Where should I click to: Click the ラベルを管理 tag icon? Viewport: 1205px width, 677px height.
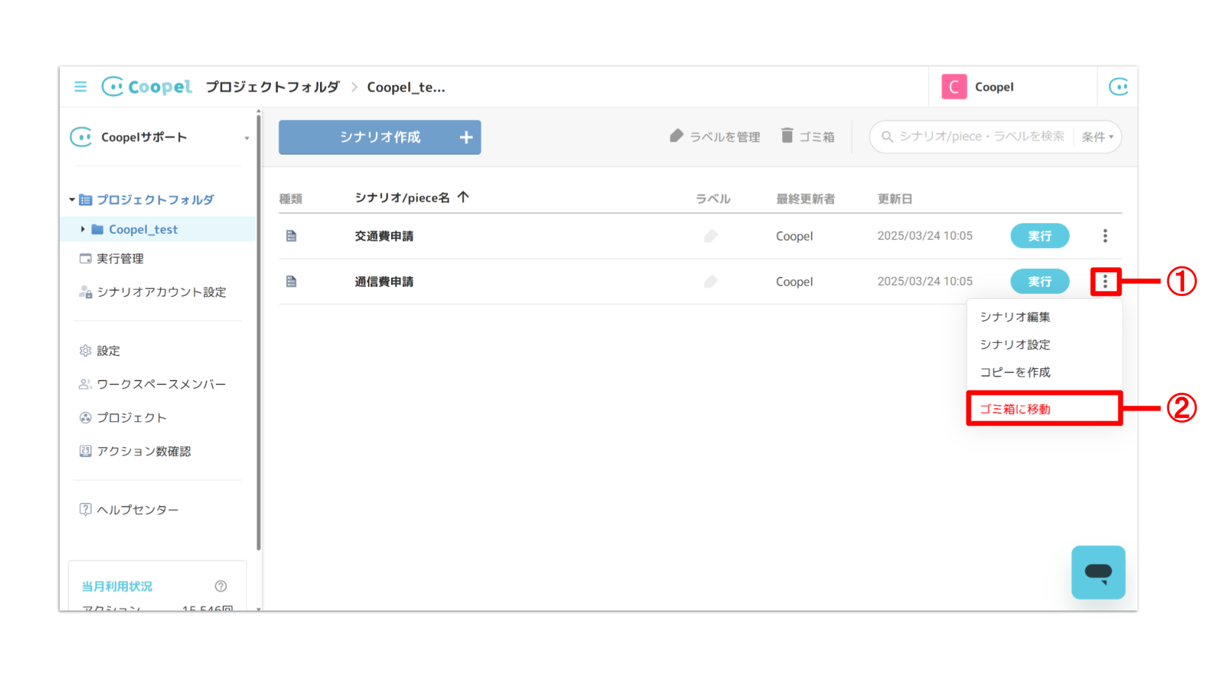[x=676, y=135]
